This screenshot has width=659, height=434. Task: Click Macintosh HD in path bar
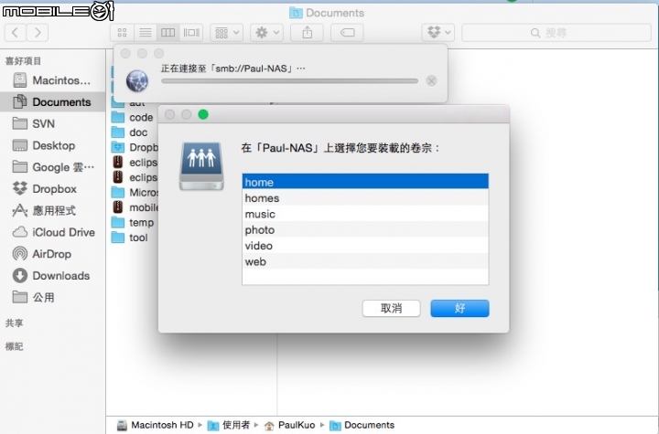coord(156,425)
